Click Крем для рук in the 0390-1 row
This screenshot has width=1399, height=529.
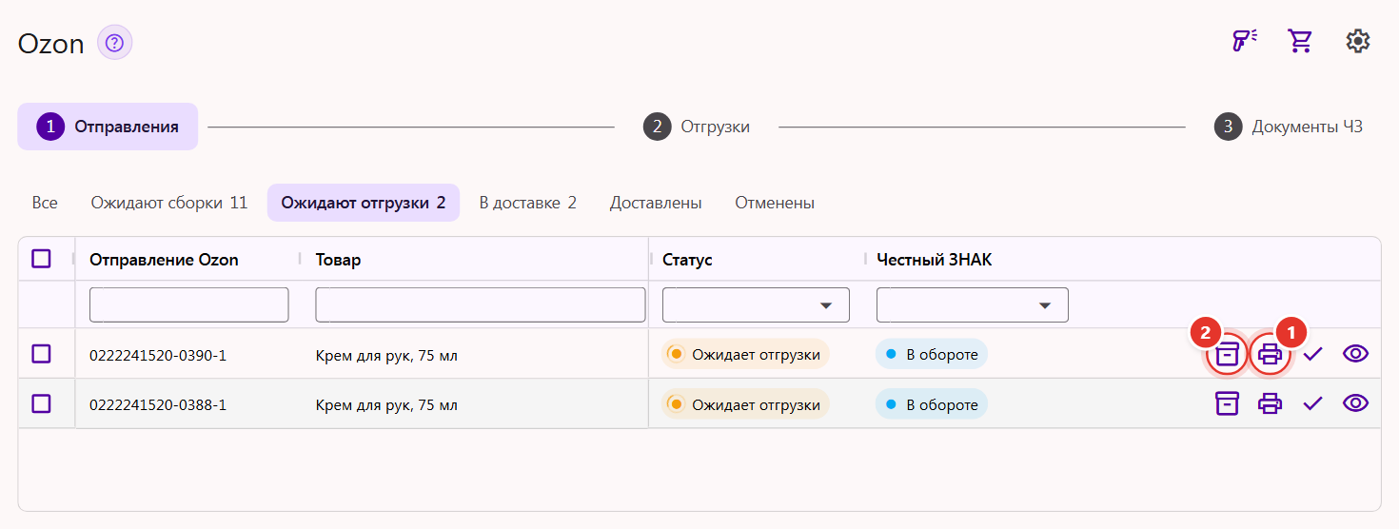[x=386, y=356]
